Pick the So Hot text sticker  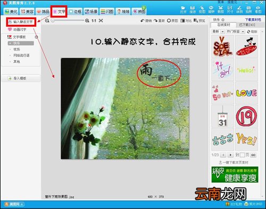223,93
